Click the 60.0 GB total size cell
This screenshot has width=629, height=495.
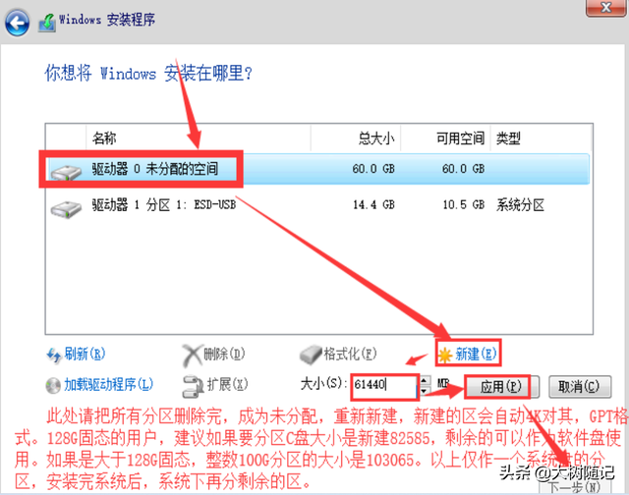click(373, 169)
